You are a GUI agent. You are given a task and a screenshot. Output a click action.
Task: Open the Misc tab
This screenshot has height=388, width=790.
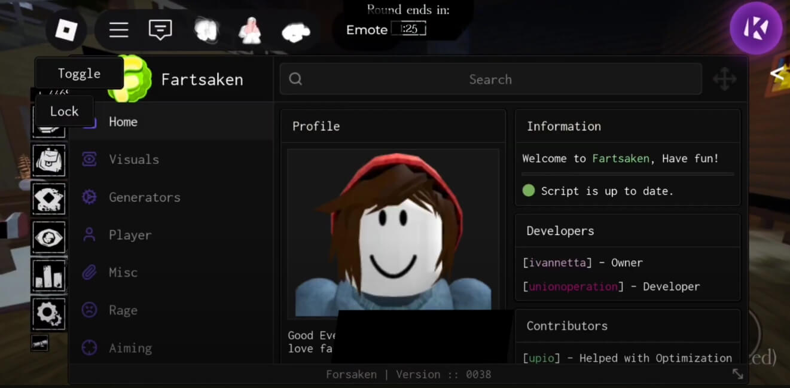tap(171, 273)
